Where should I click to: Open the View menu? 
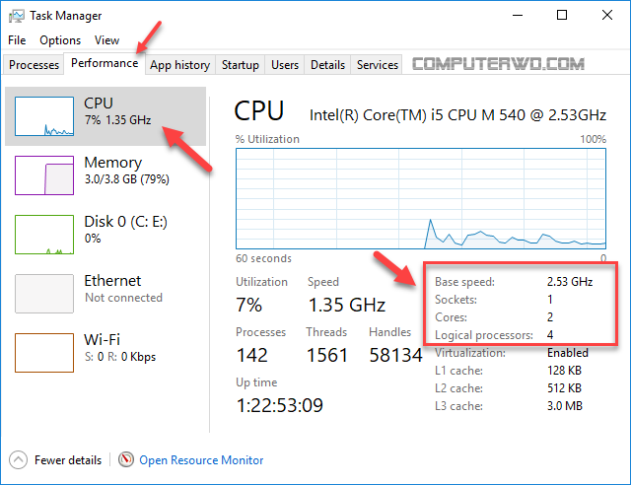pyautogui.click(x=106, y=40)
